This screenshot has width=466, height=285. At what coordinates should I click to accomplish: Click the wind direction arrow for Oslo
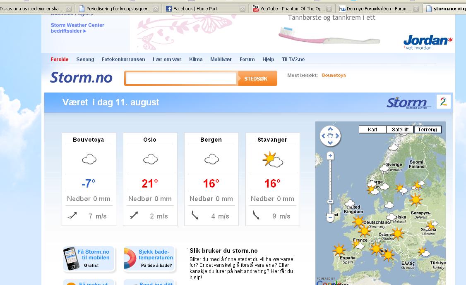tap(134, 215)
